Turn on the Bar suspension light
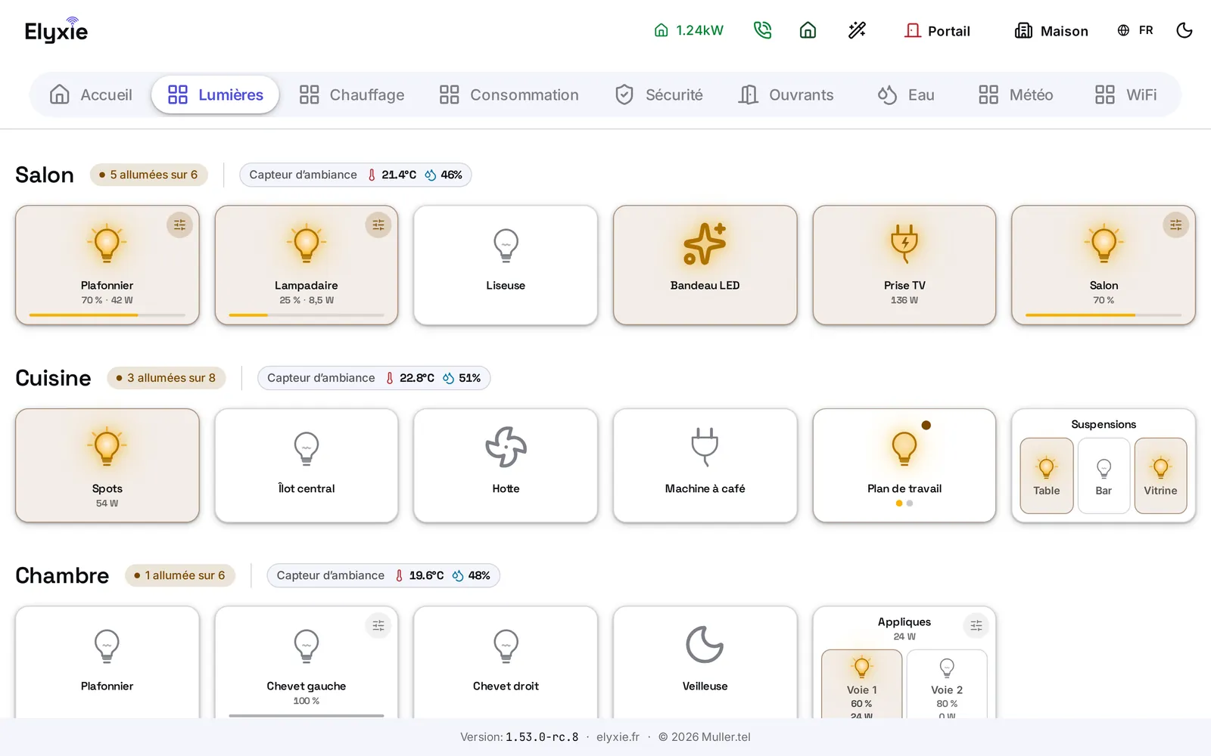The image size is (1211, 756). (1104, 476)
